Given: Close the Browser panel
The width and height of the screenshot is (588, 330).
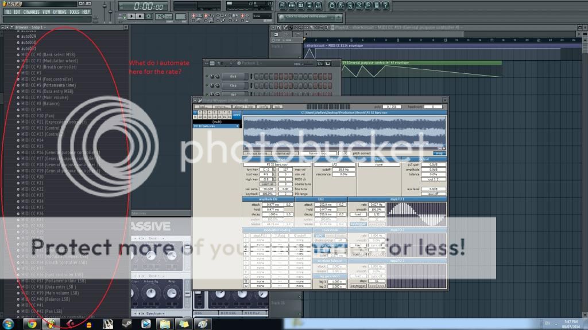Looking at the screenshot, I should click(126, 27).
